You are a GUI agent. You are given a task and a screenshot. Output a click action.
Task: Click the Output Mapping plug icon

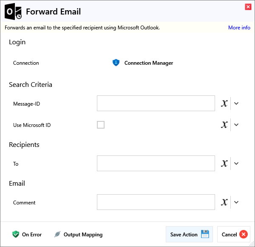tap(57, 234)
